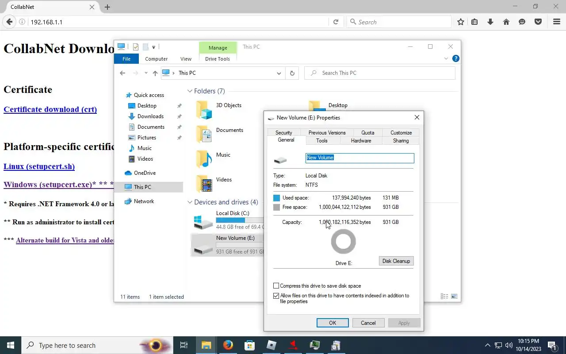The image size is (566, 354).
Task: Click the Windows (setupcert.exe) link
Action: 59,185
